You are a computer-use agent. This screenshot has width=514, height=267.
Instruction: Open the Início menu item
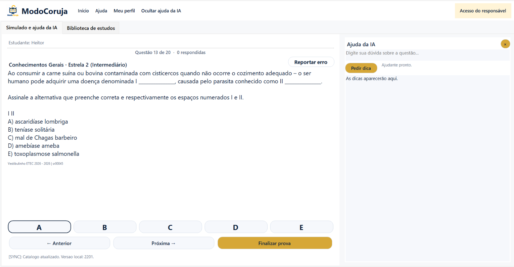(x=83, y=11)
